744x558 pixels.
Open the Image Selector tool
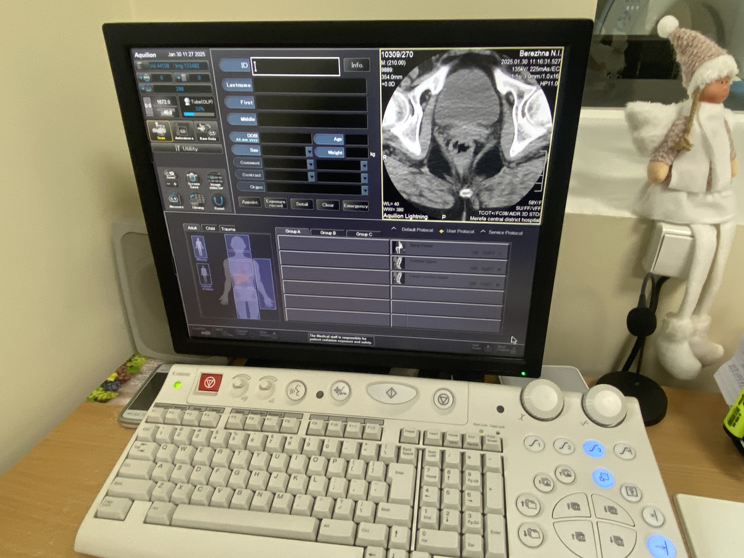pyautogui.click(x=215, y=180)
